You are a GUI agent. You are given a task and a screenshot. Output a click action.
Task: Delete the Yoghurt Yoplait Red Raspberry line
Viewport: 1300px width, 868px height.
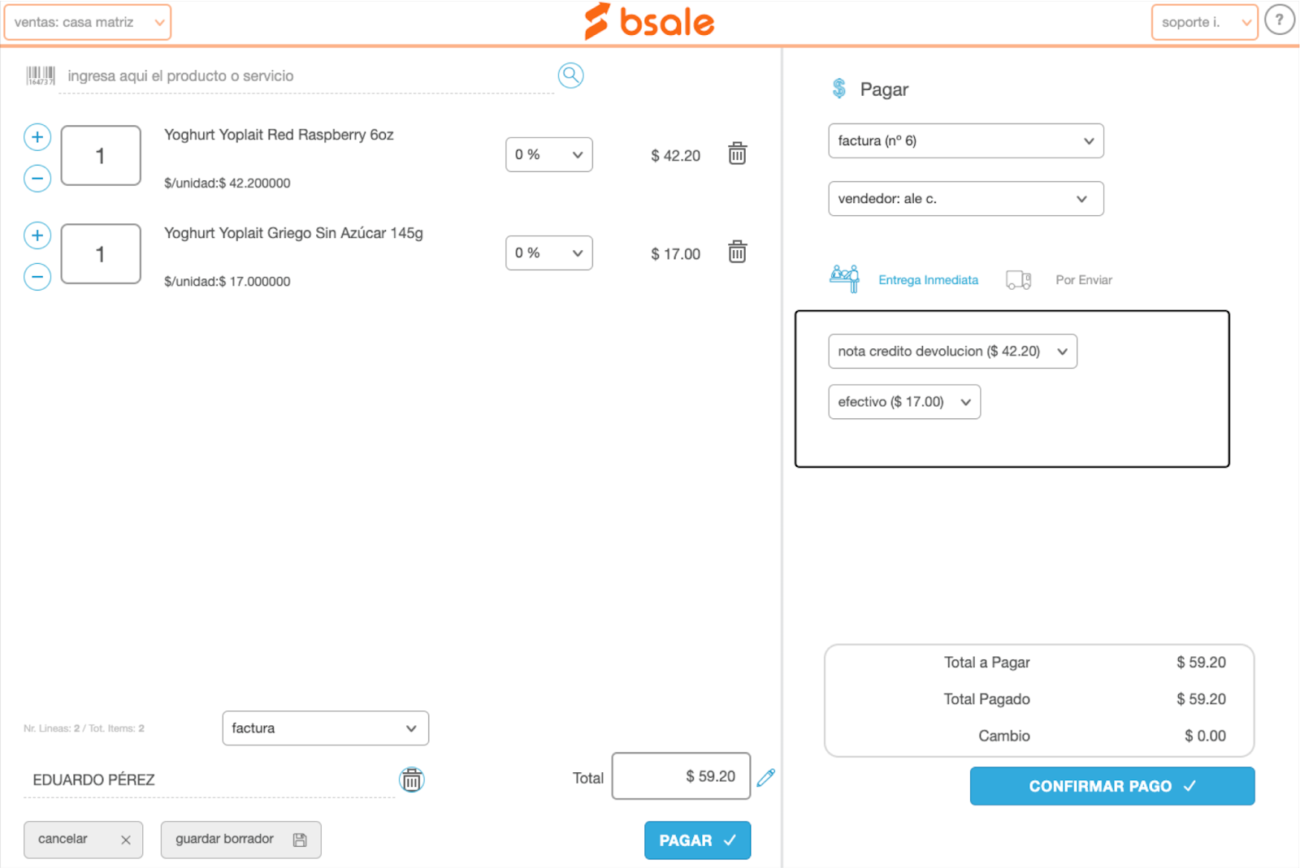tap(737, 153)
